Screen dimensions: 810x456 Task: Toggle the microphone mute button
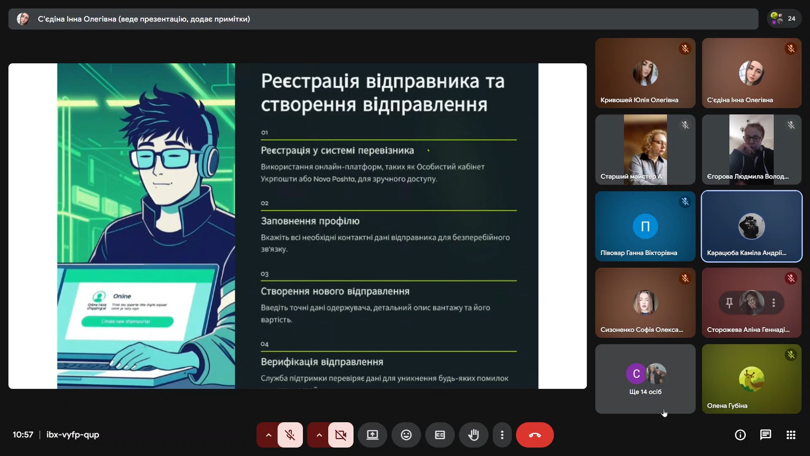(290, 435)
